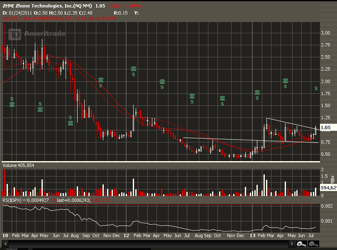The image size is (337, 250).
Task: Click the TD Ameritrade logo watermark
Action: (x=38, y=34)
